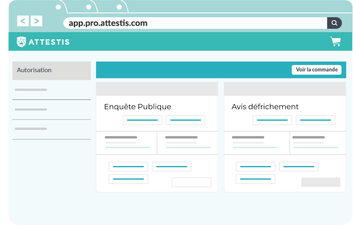Click the browser back arrow button
This screenshot has width=353, height=225.
(x=23, y=21)
